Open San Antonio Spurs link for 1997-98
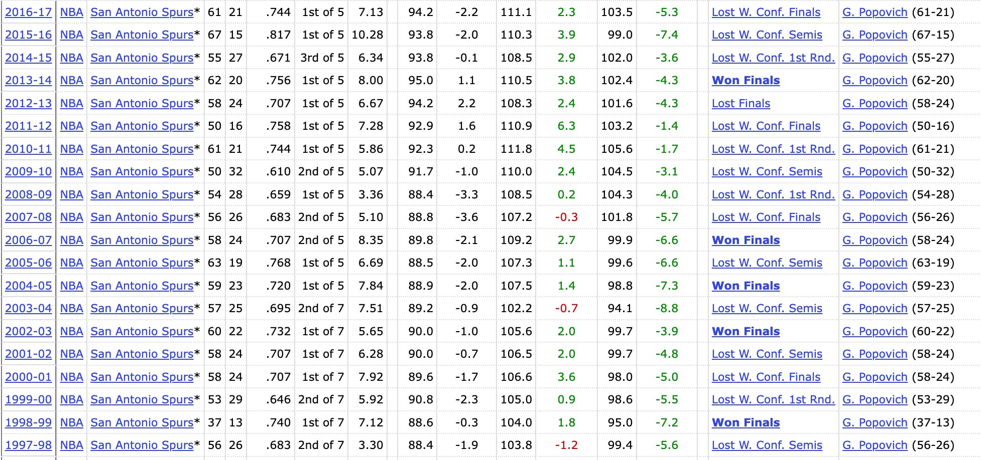This screenshot has height=460, width=981. pos(142,445)
